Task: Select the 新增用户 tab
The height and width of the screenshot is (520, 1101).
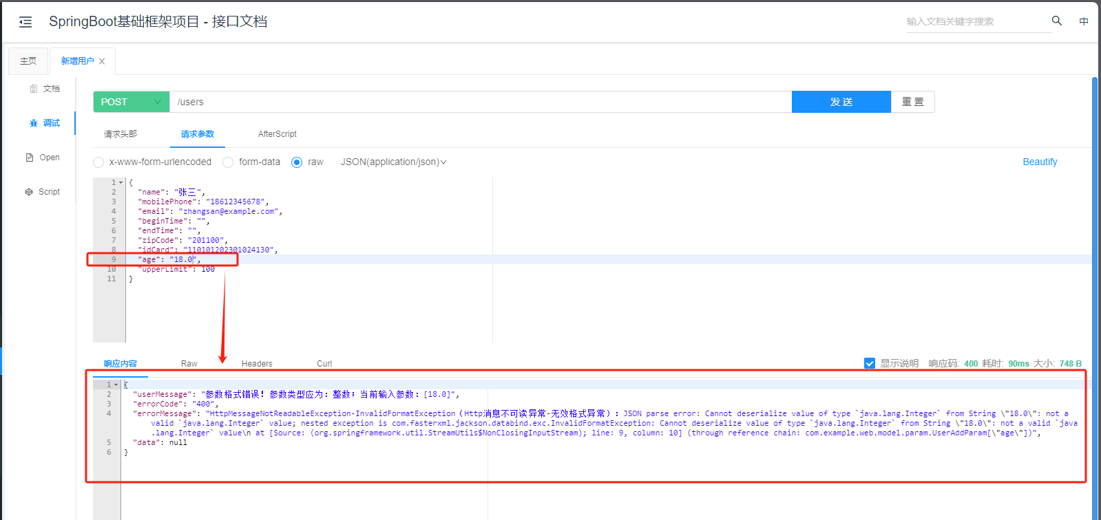Action: point(77,61)
